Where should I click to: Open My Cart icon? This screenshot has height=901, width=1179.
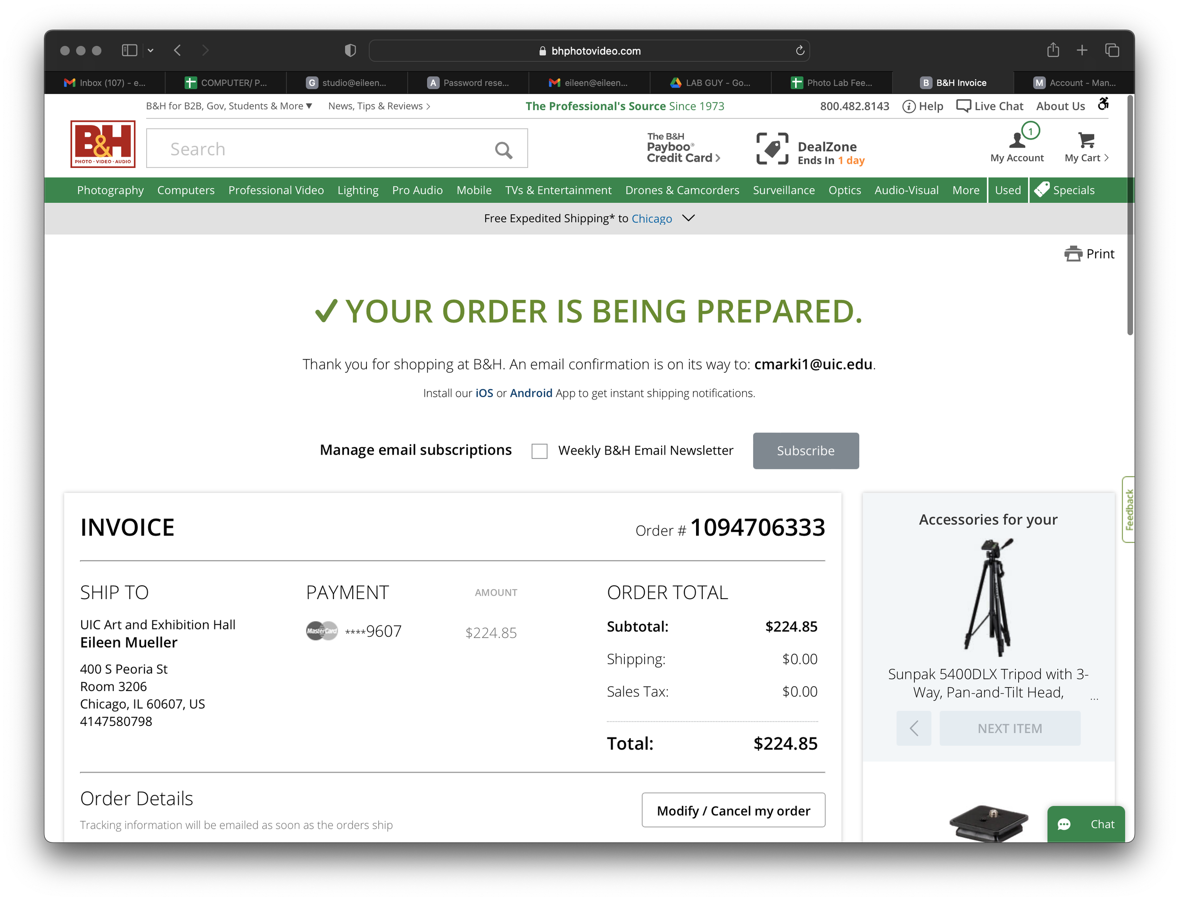click(x=1086, y=141)
